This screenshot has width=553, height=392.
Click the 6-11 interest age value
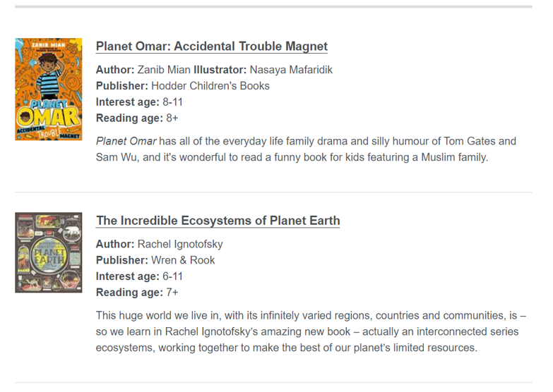173,276
